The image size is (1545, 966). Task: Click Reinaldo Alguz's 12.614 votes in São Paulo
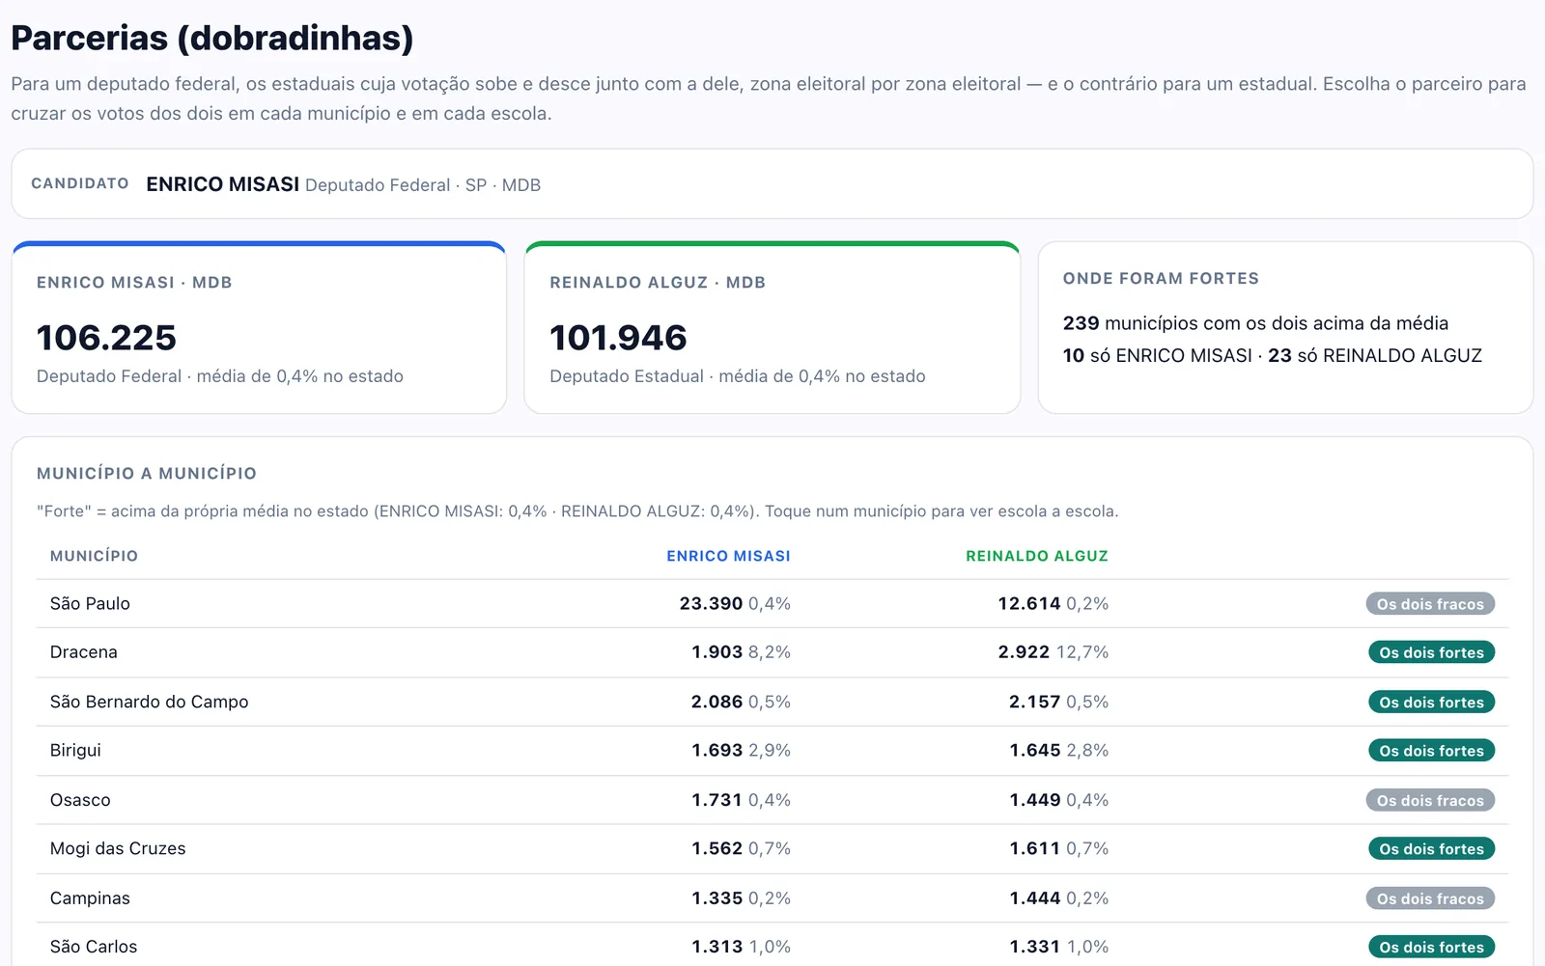point(1029,604)
